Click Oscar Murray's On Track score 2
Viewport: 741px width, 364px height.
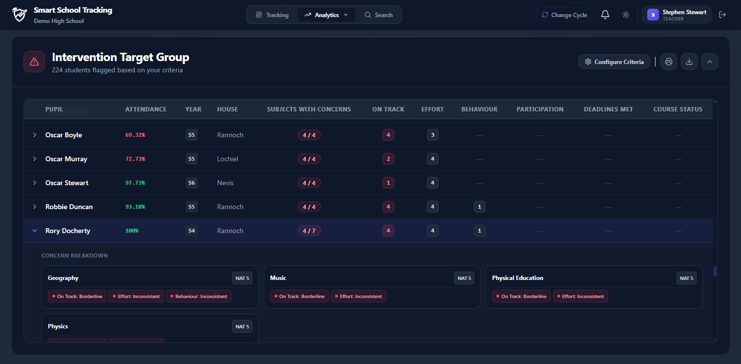[388, 159]
